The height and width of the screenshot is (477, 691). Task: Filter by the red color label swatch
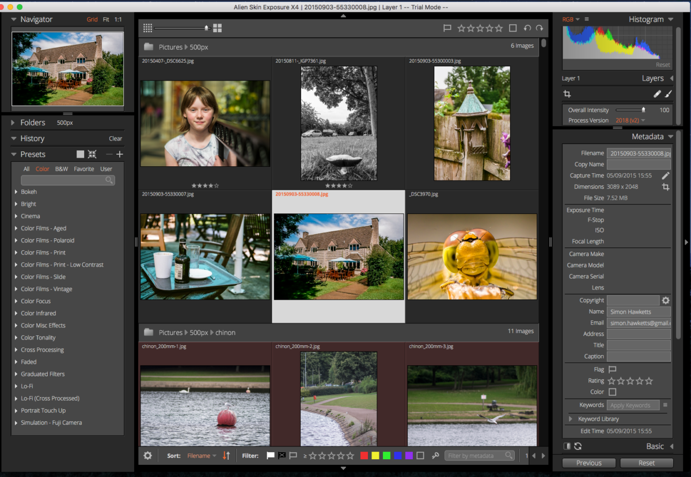tap(364, 456)
